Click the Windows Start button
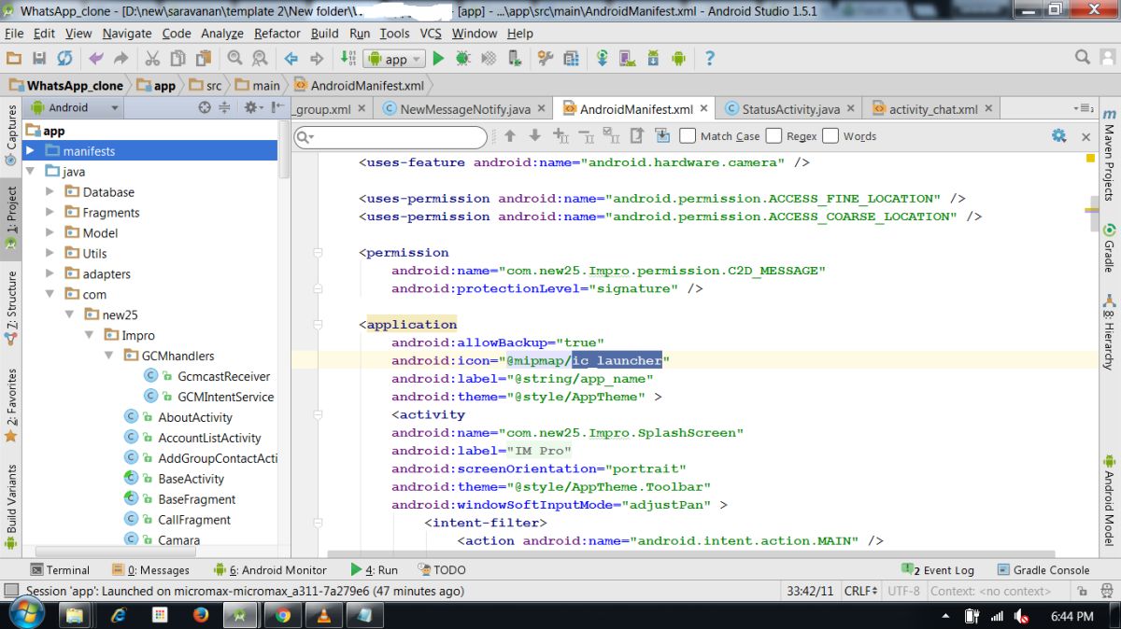This screenshot has width=1121, height=629. click(x=25, y=614)
